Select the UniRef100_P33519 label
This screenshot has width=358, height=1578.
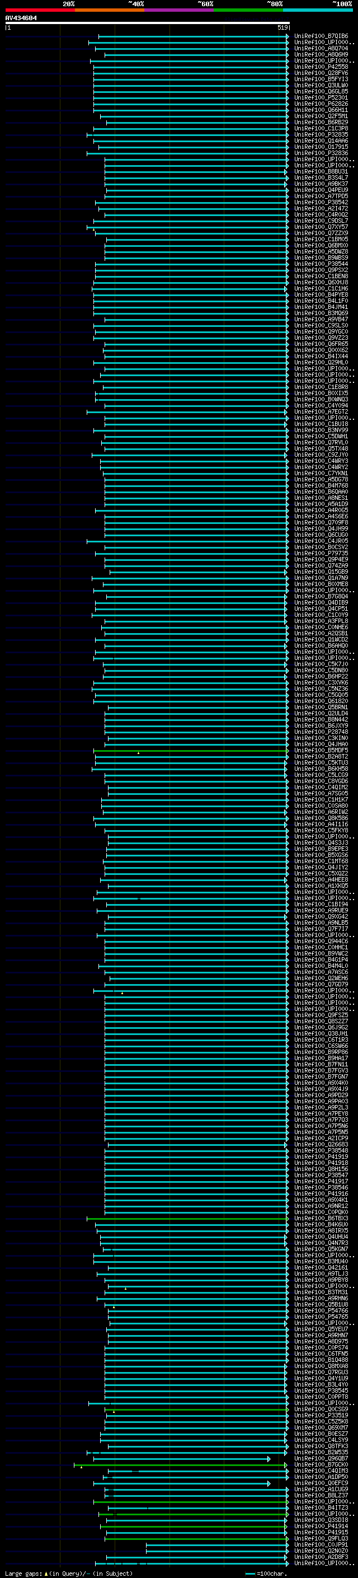point(321,1415)
